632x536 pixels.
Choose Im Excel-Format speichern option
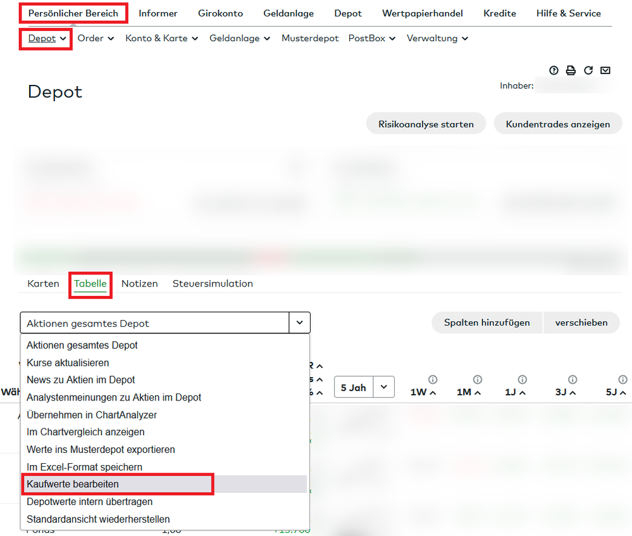[84, 467]
